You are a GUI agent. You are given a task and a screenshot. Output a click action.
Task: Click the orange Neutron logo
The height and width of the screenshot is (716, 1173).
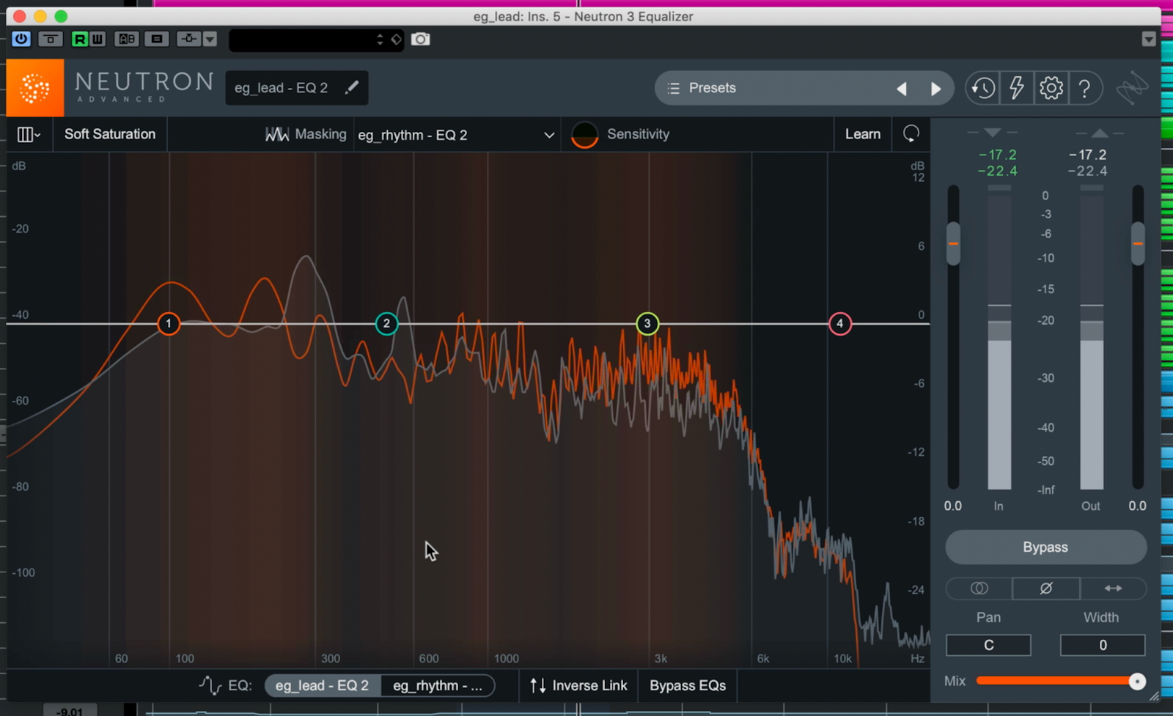(x=34, y=88)
